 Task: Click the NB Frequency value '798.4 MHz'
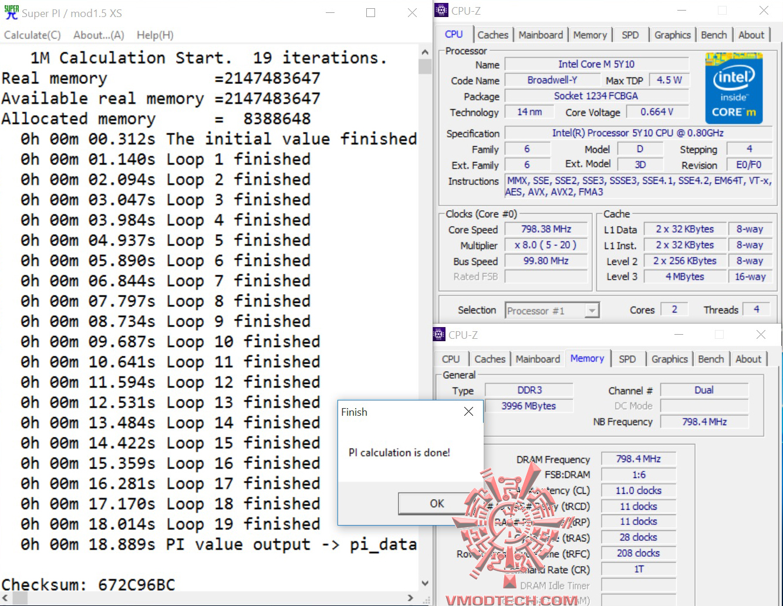[704, 422]
